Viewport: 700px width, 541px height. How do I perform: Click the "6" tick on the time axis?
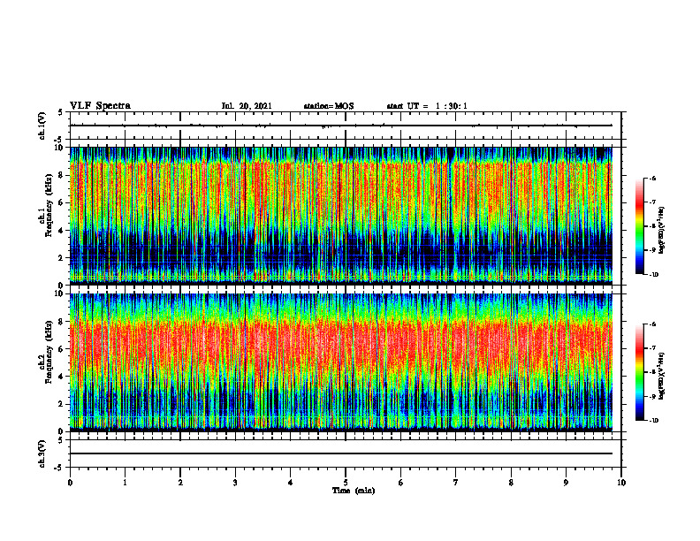point(401,483)
